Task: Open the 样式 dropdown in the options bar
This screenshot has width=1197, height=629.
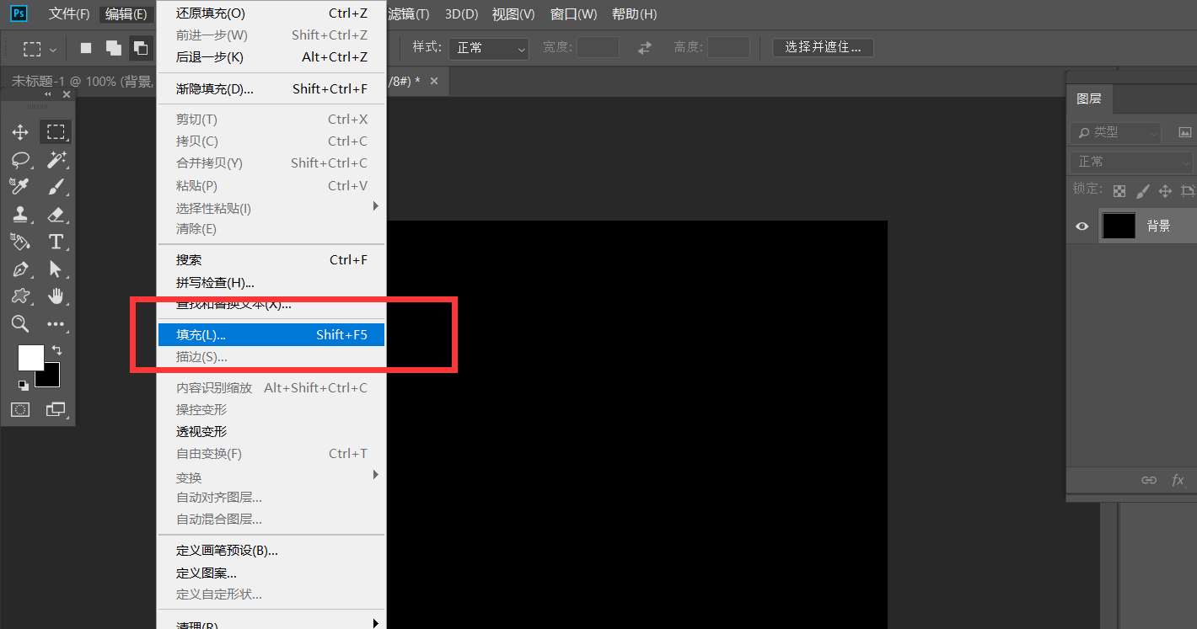Action: (488, 48)
